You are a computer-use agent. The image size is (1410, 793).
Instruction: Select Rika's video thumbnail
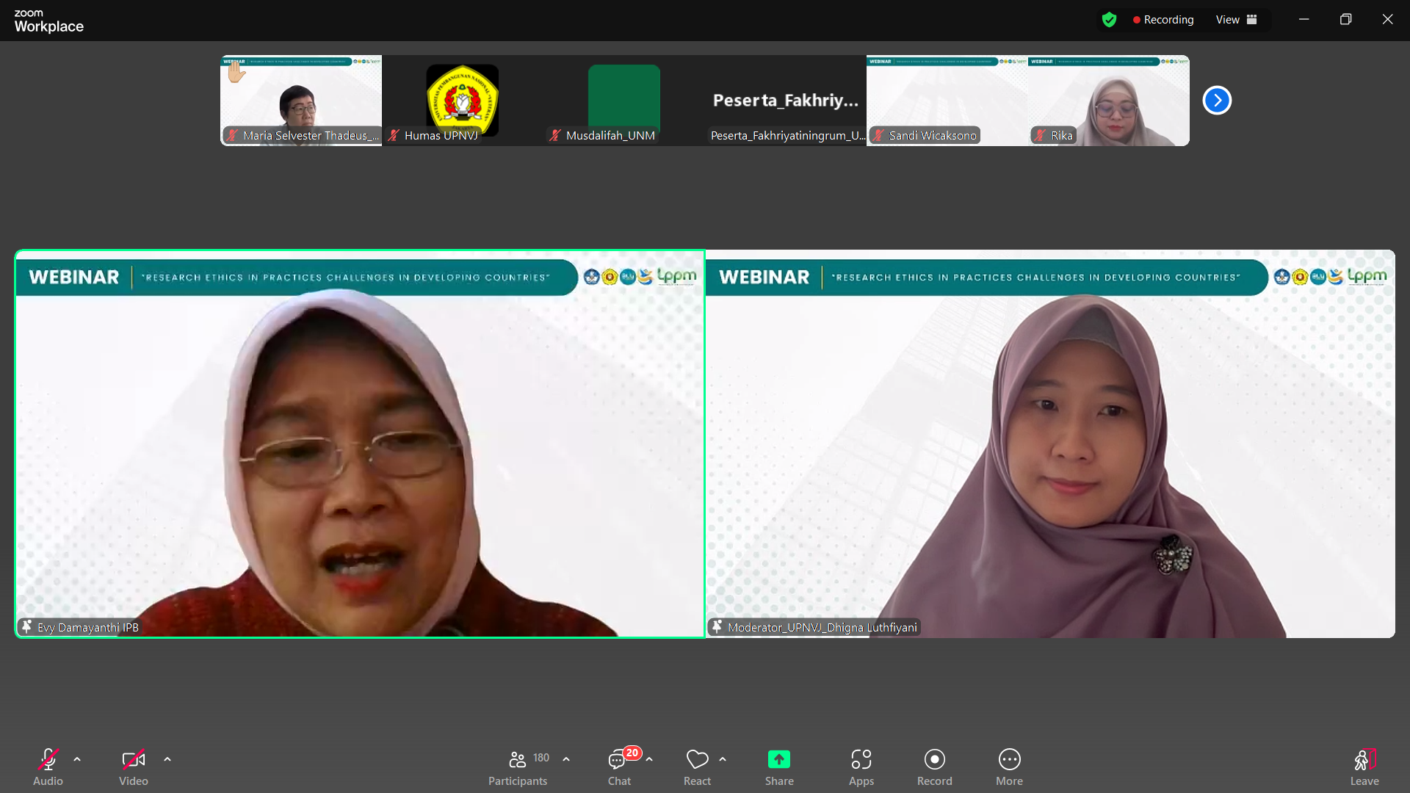pyautogui.click(x=1108, y=101)
